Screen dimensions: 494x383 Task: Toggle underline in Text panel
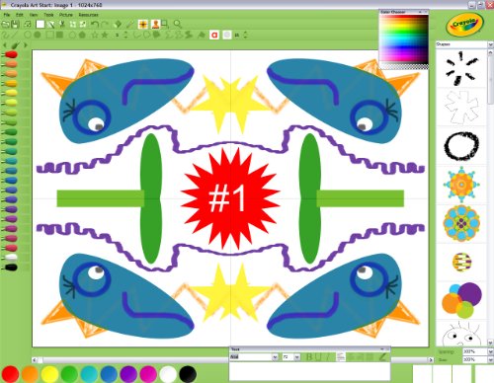(318, 356)
